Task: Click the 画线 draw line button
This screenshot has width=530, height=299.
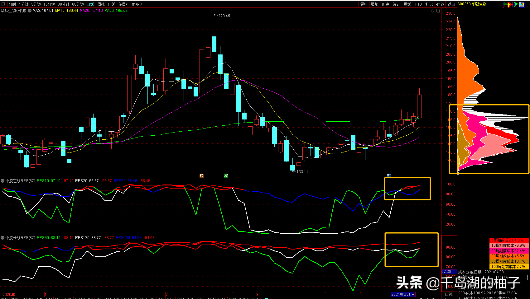Action: pos(407,4)
